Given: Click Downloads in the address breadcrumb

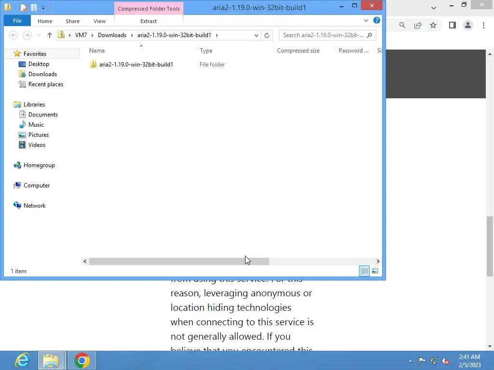Looking at the screenshot, I should pos(112,35).
